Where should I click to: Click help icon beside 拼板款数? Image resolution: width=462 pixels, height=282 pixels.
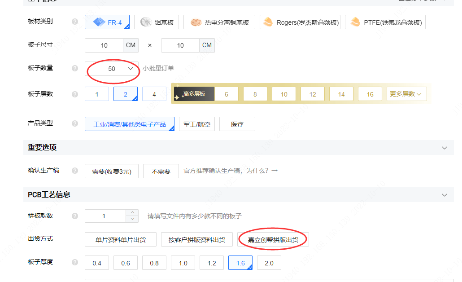pos(75,216)
